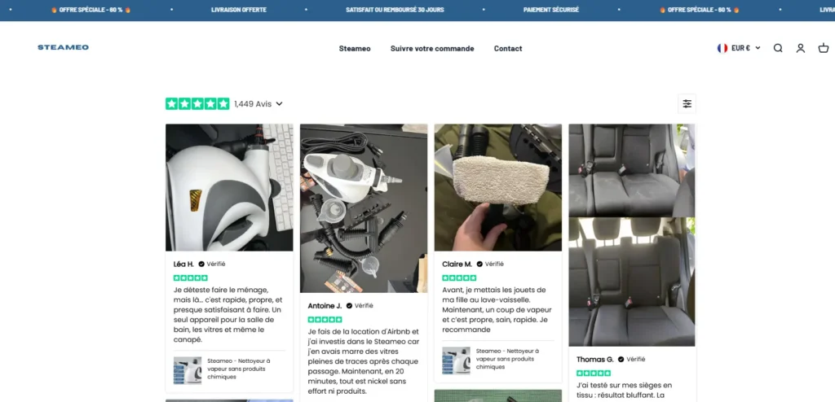This screenshot has height=402, width=835.
Task: Click verified badge next to Léa H.
Action: pos(201,264)
